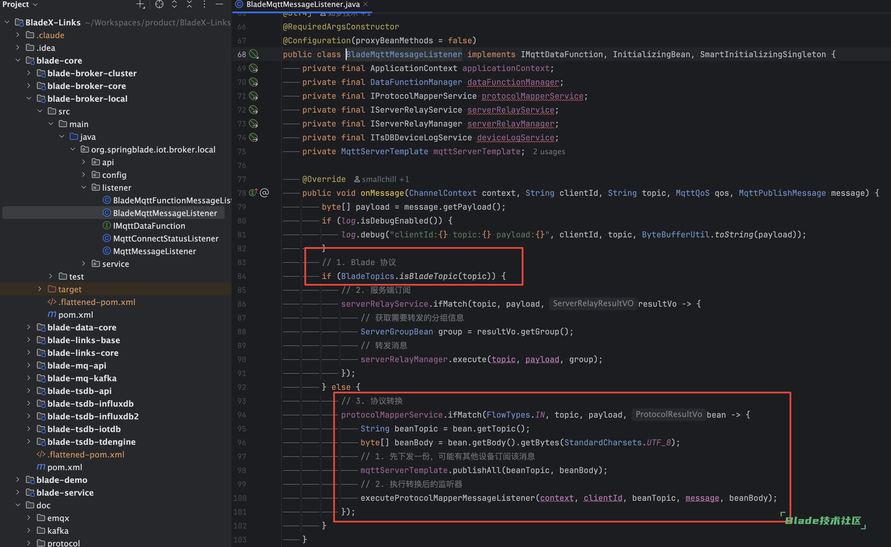Screen dimensions: 891x547
Task: Click the bean gutter icon on line 69
Action: 254,68
